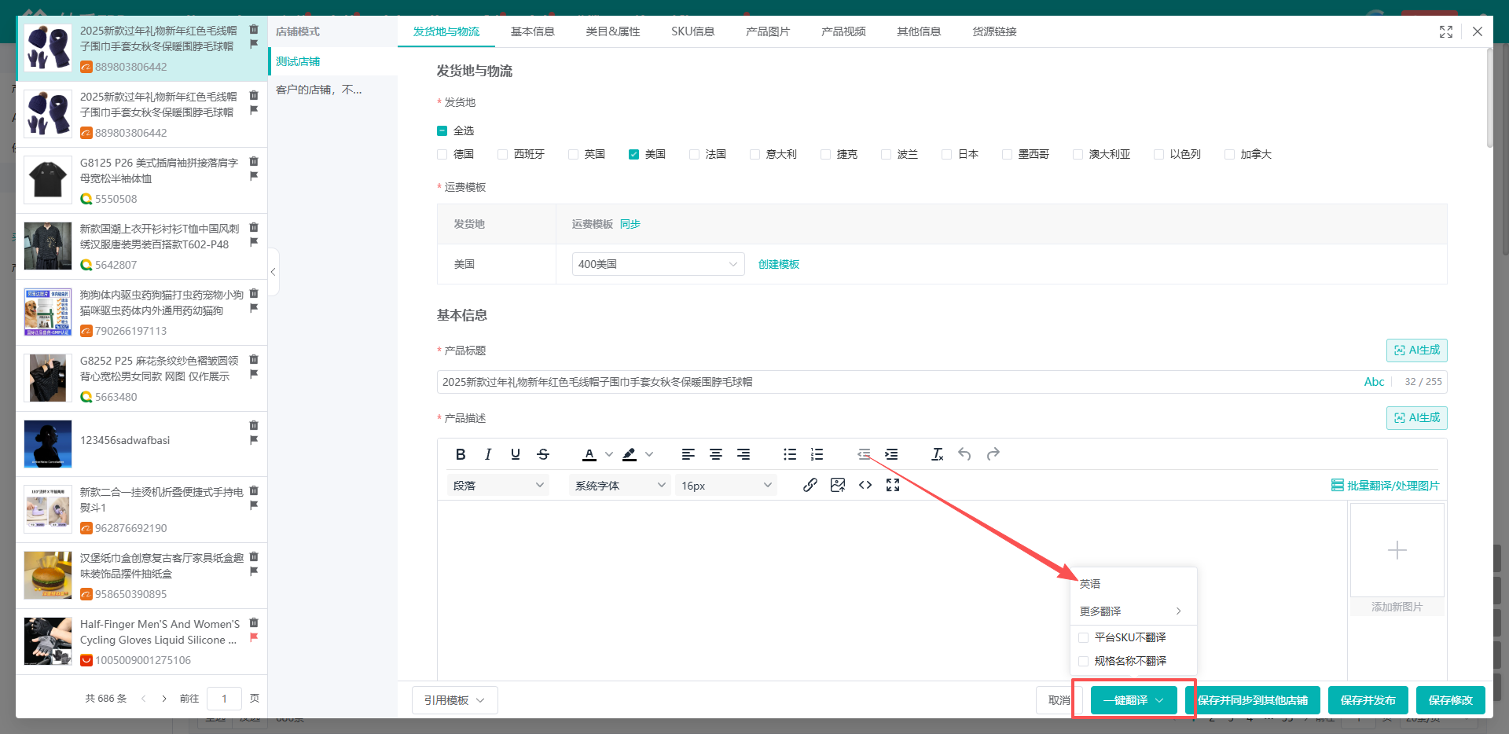Expand highlight color dropdown arrow
Viewport: 1509px width, 734px height.
pos(649,454)
